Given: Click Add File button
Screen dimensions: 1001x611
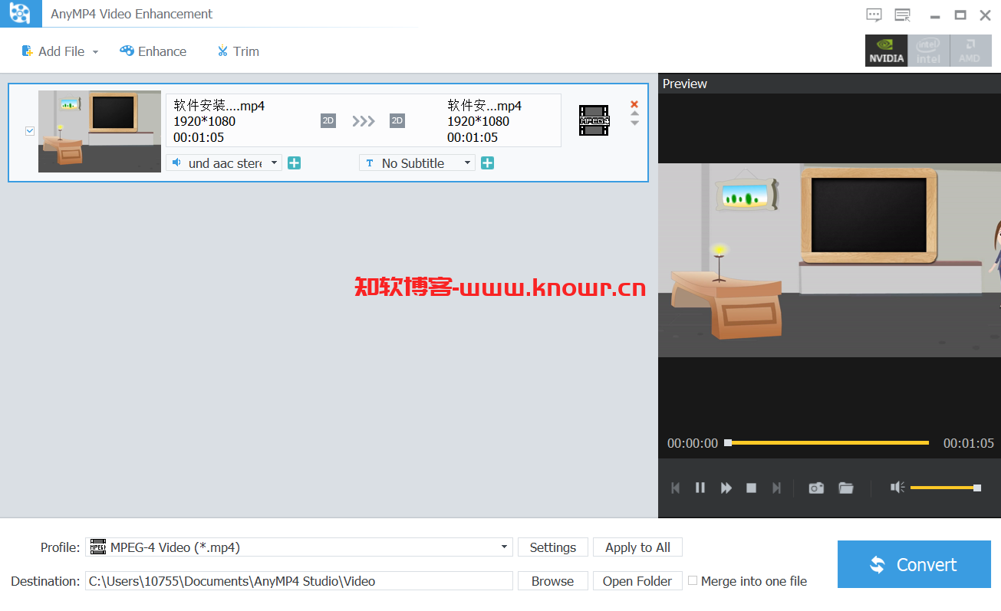Looking at the screenshot, I should pyautogui.click(x=53, y=51).
